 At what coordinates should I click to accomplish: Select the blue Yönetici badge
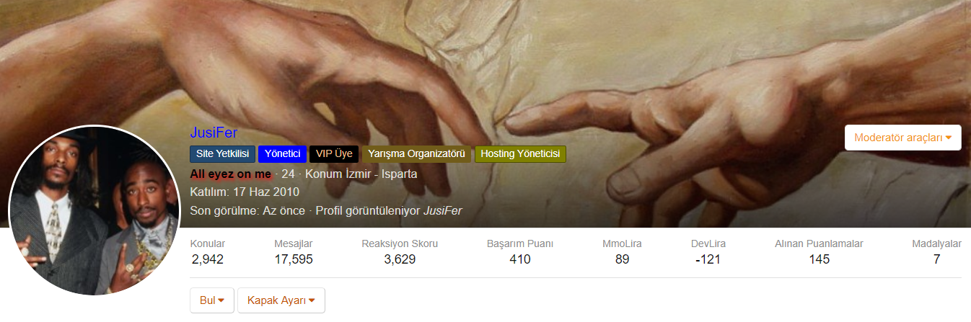(282, 153)
